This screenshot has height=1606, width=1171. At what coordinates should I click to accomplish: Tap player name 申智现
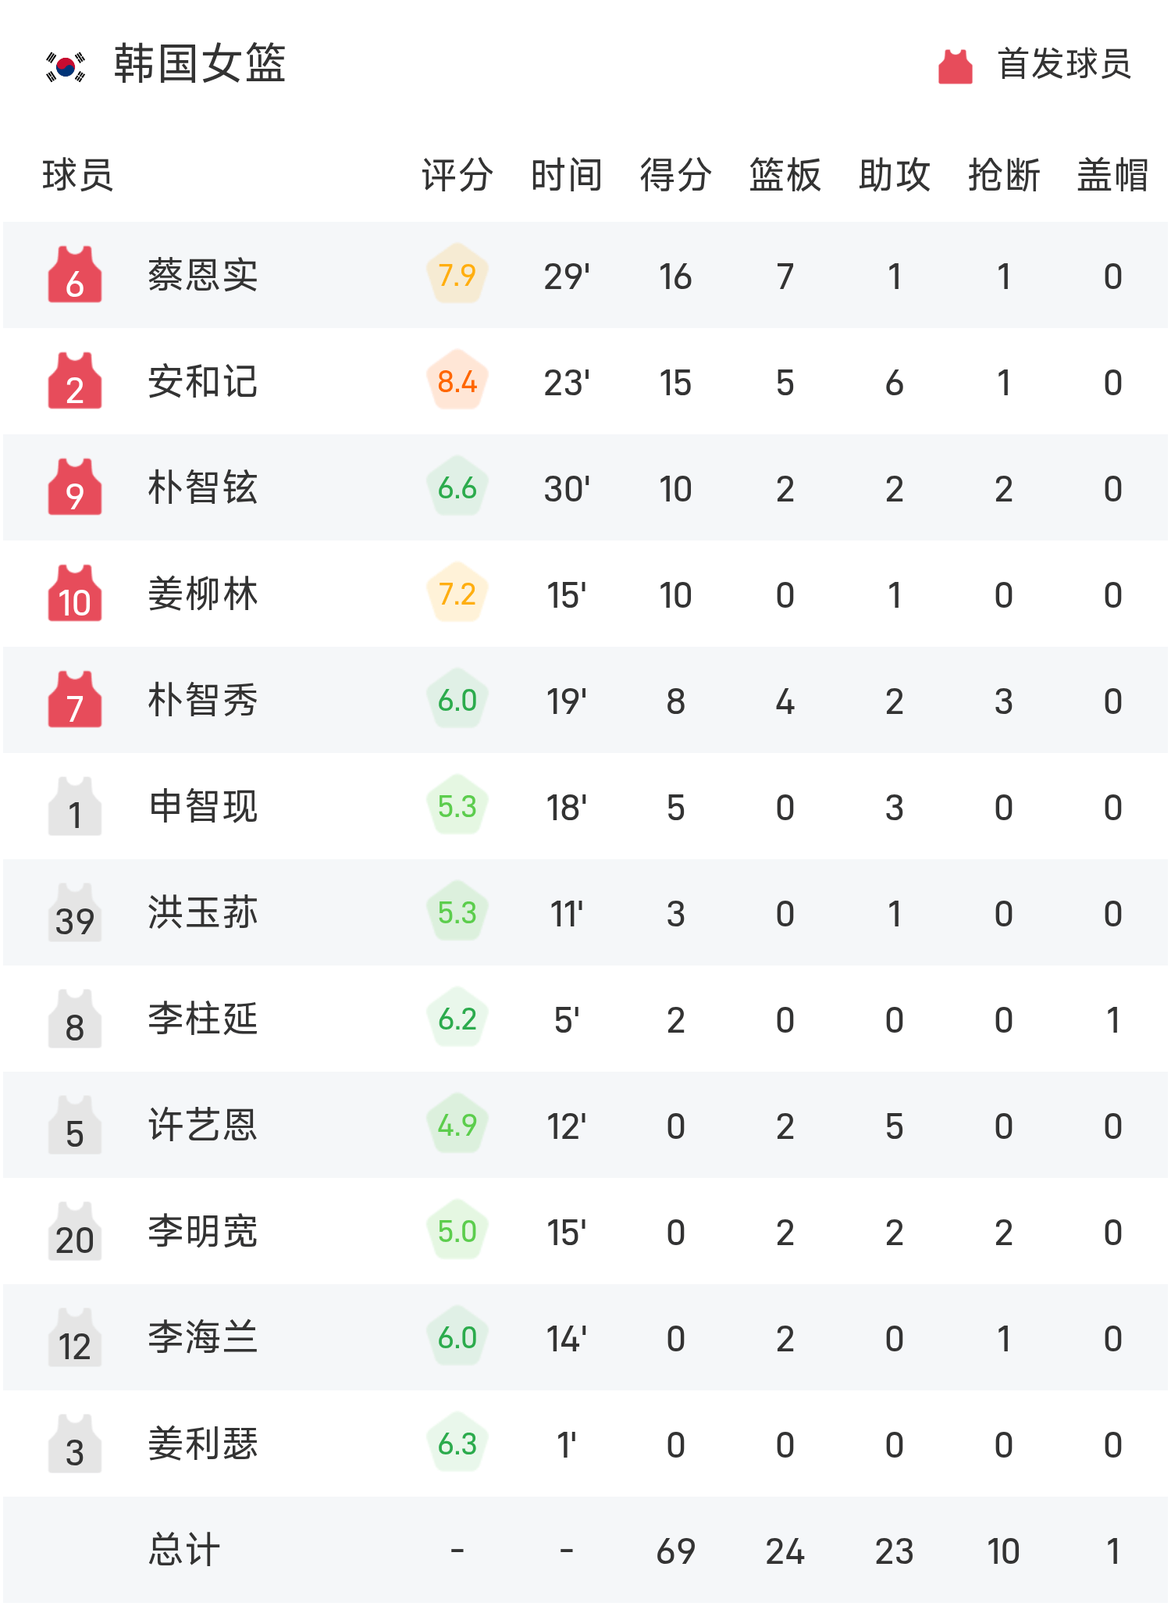coord(203,806)
